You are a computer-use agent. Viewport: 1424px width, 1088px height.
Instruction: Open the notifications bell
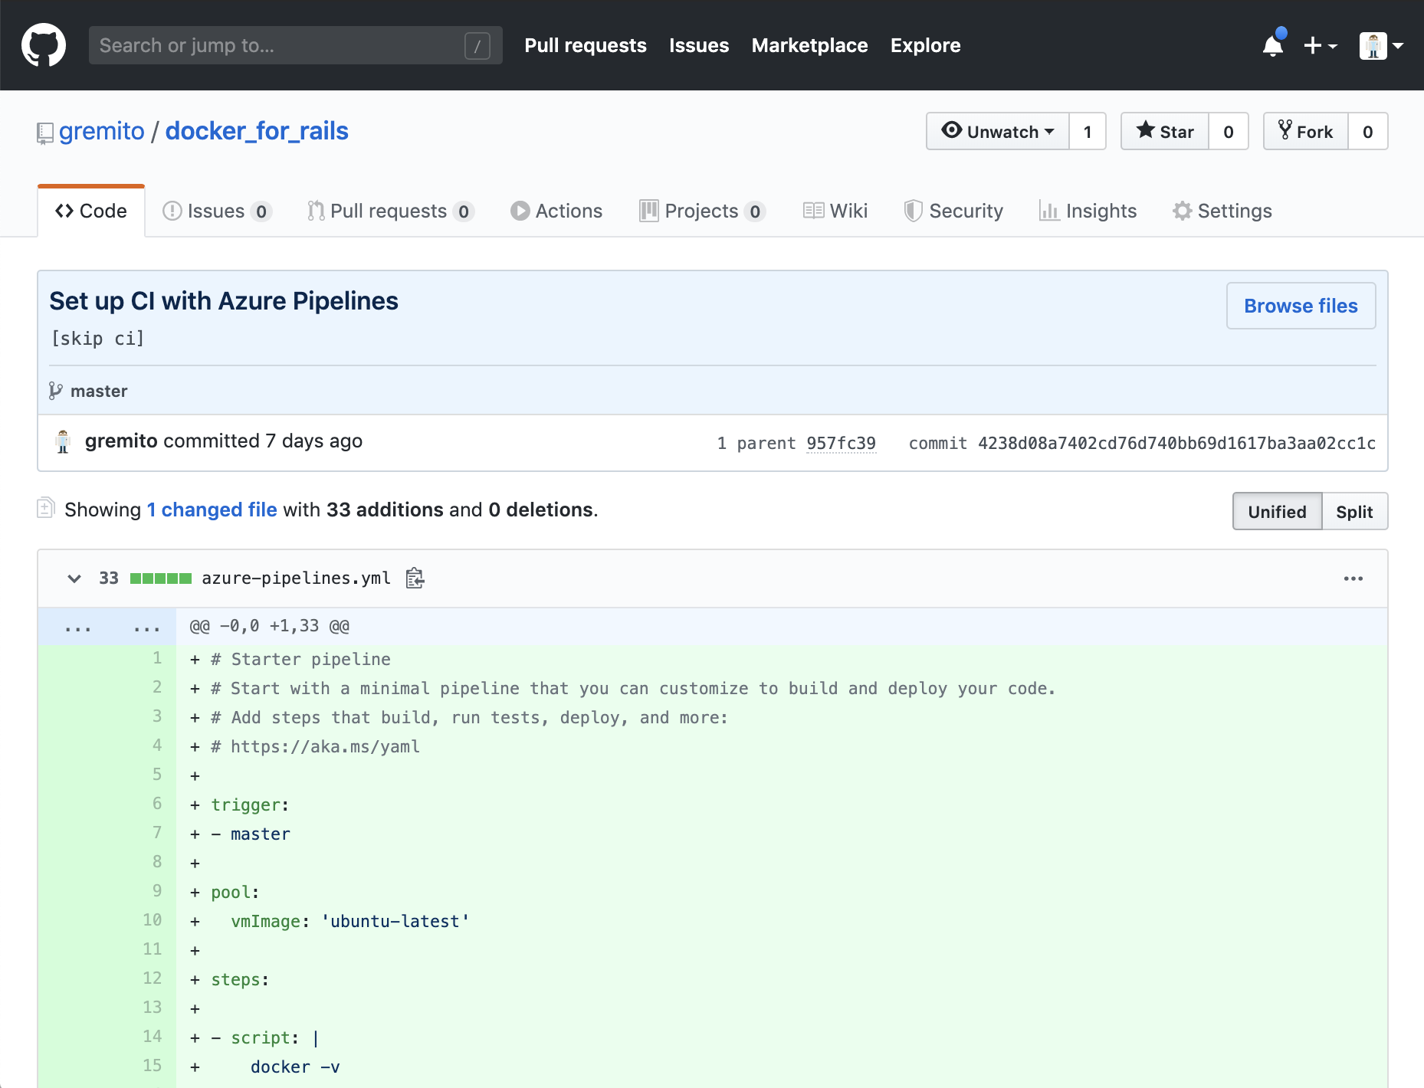click(1273, 46)
